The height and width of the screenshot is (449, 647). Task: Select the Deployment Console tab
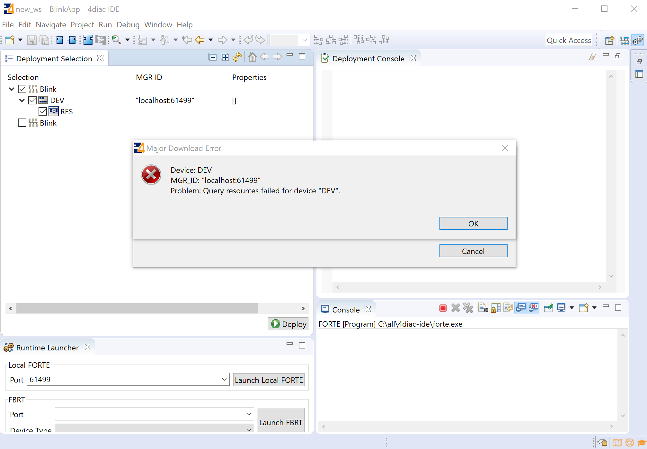(x=368, y=58)
